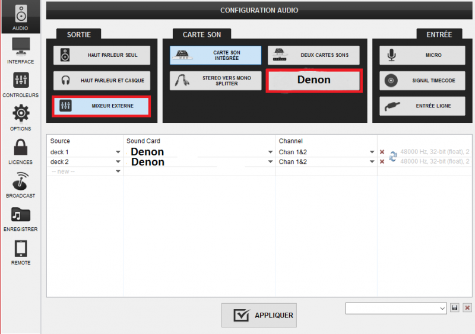Screen dimensions: 475x334
Task: Select Haut Parleur Seul output
Action: [x=102, y=55]
